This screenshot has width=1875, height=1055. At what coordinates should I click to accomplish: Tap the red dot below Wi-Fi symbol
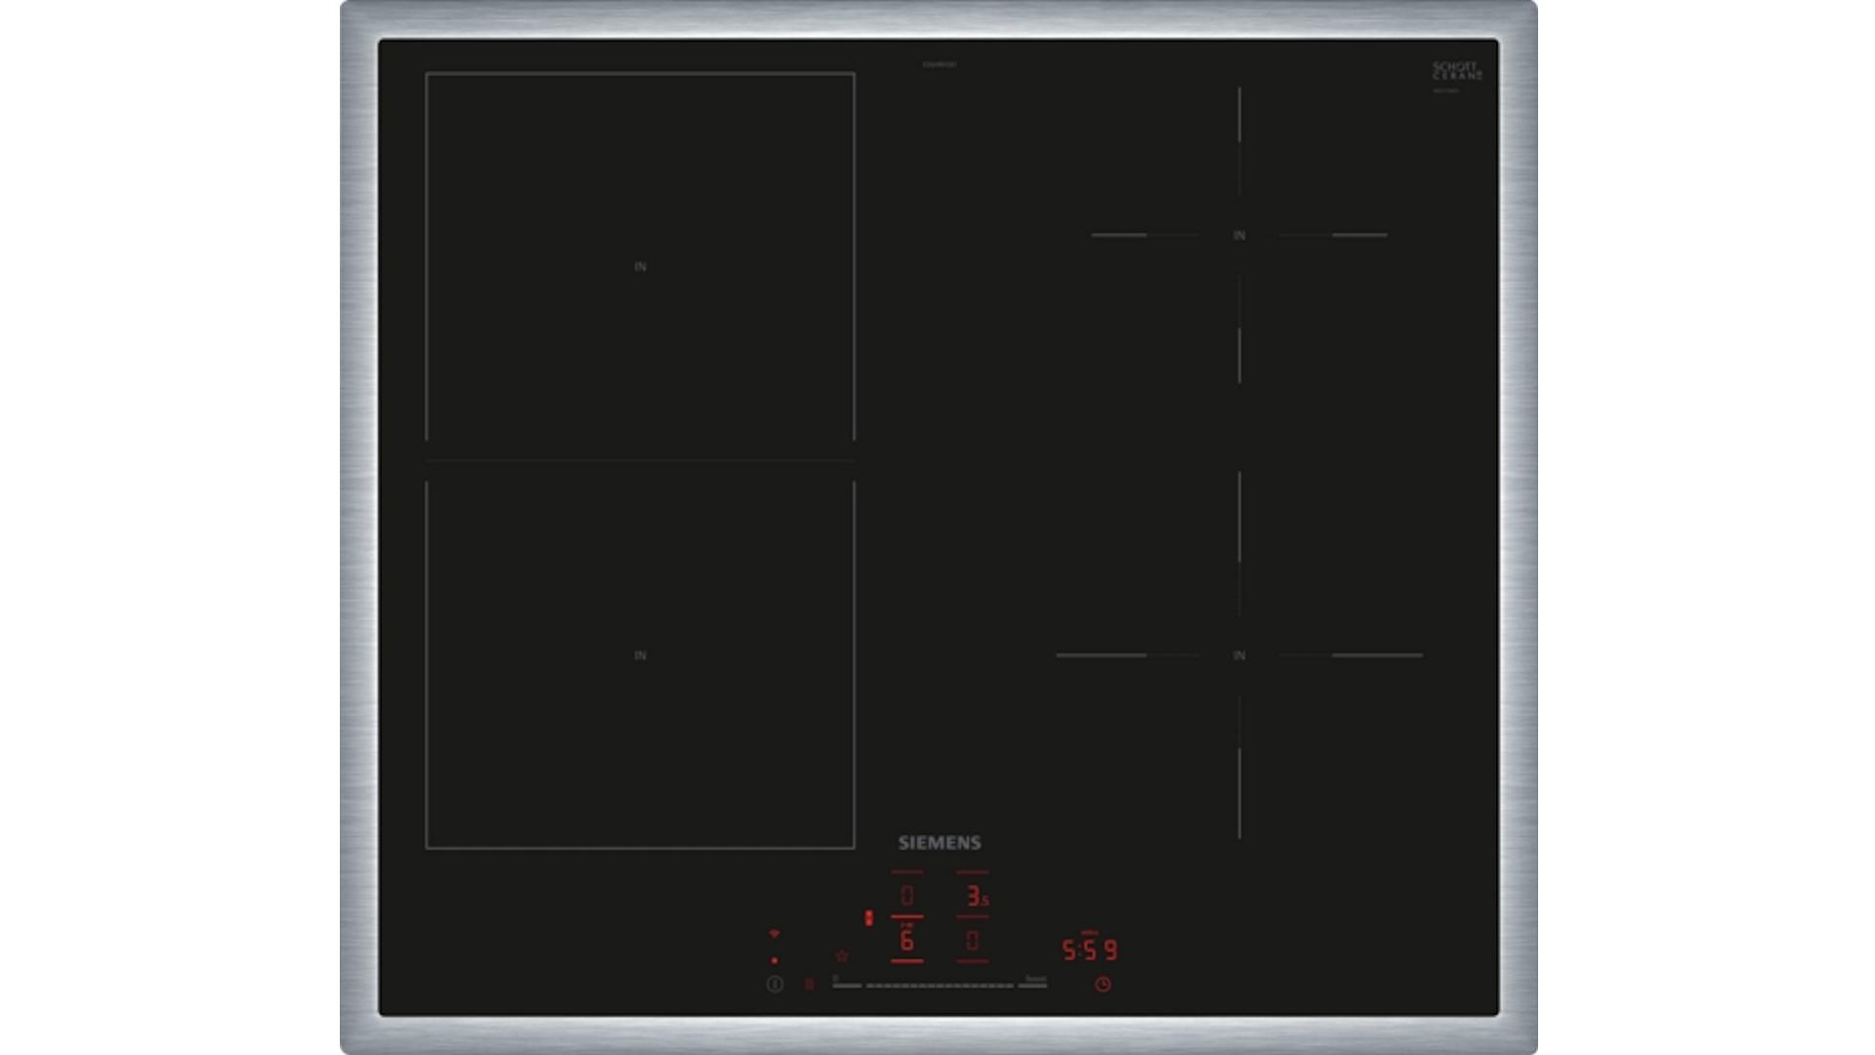pos(774,961)
